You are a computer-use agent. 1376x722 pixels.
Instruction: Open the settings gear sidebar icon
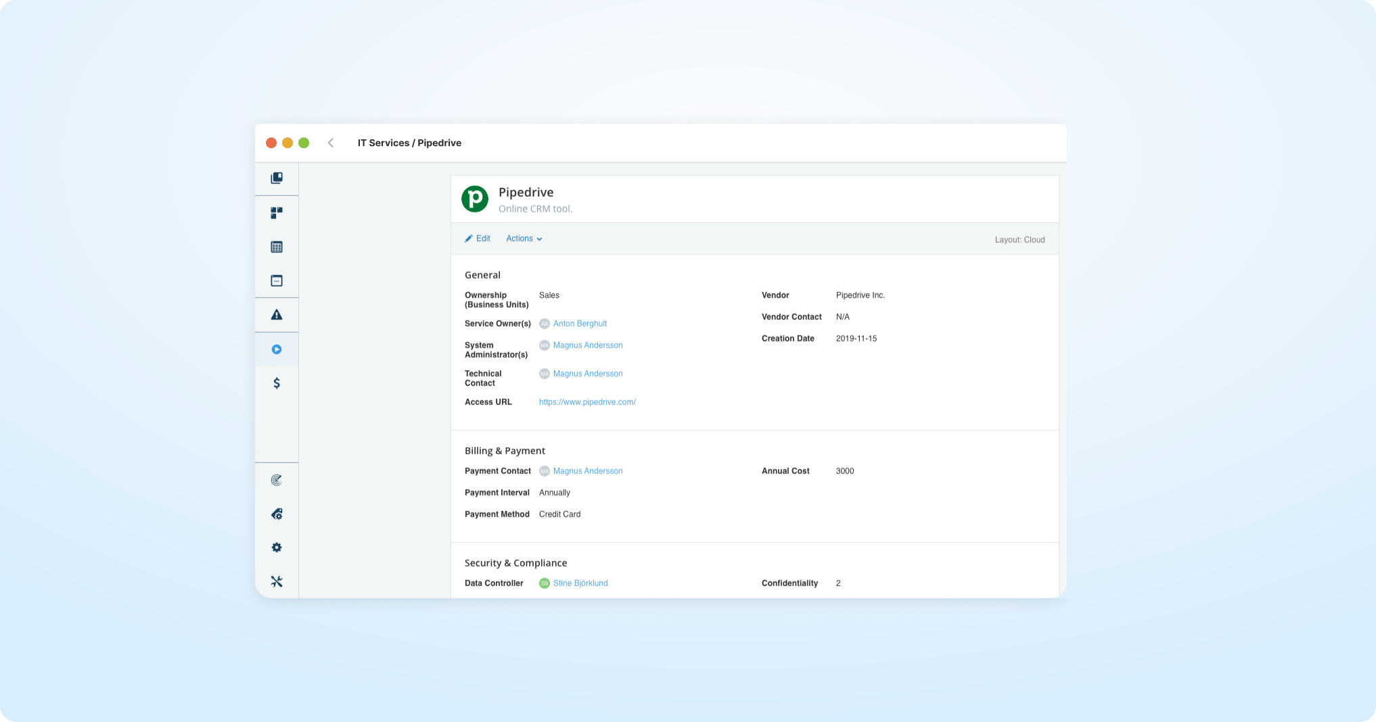tap(277, 548)
